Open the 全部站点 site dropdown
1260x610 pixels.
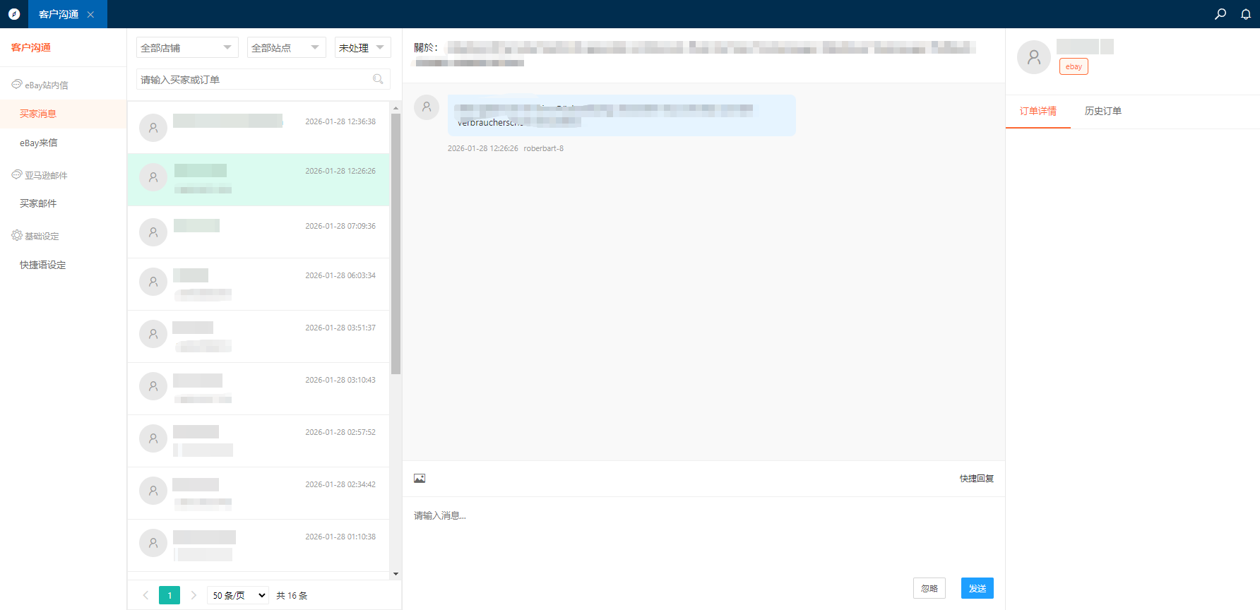pos(286,47)
